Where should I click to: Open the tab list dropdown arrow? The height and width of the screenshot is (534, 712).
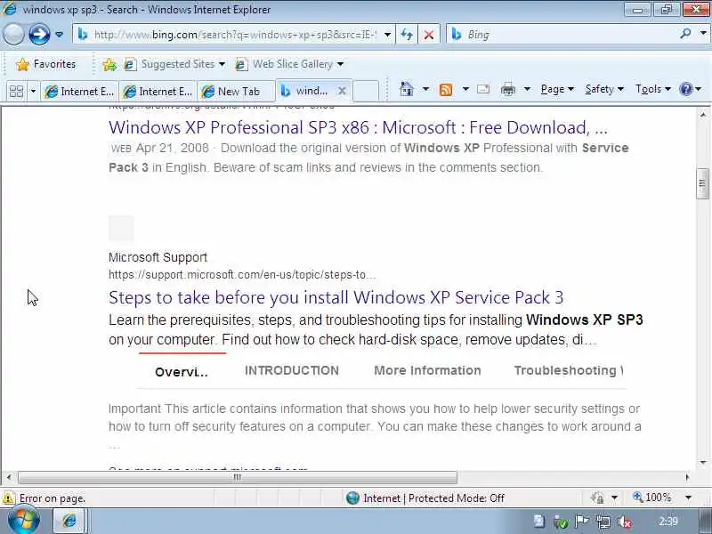33,92
